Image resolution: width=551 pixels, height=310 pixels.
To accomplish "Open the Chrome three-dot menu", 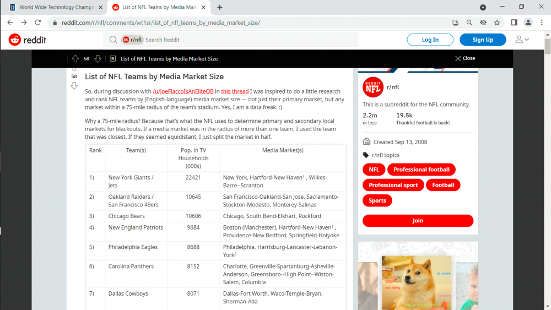I will (x=542, y=23).
